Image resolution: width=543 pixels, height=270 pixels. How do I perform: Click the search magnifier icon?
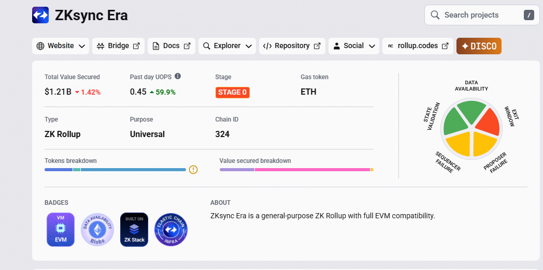coord(435,15)
